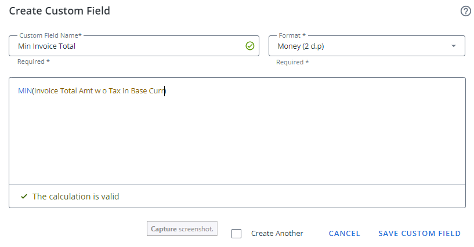This screenshot has height=247, width=474.
Task: Click the Capture screenshot tooltip
Action: [182, 229]
